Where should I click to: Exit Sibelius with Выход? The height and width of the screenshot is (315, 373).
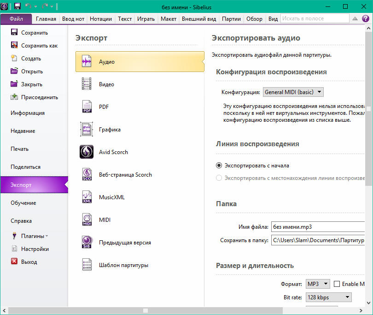click(x=24, y=262)
